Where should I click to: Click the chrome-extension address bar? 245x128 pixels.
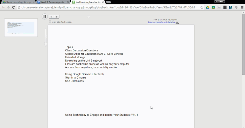[x=108, y=7]
